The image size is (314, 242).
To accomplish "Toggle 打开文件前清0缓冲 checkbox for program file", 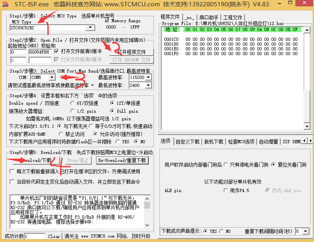I will pos(57,52).
